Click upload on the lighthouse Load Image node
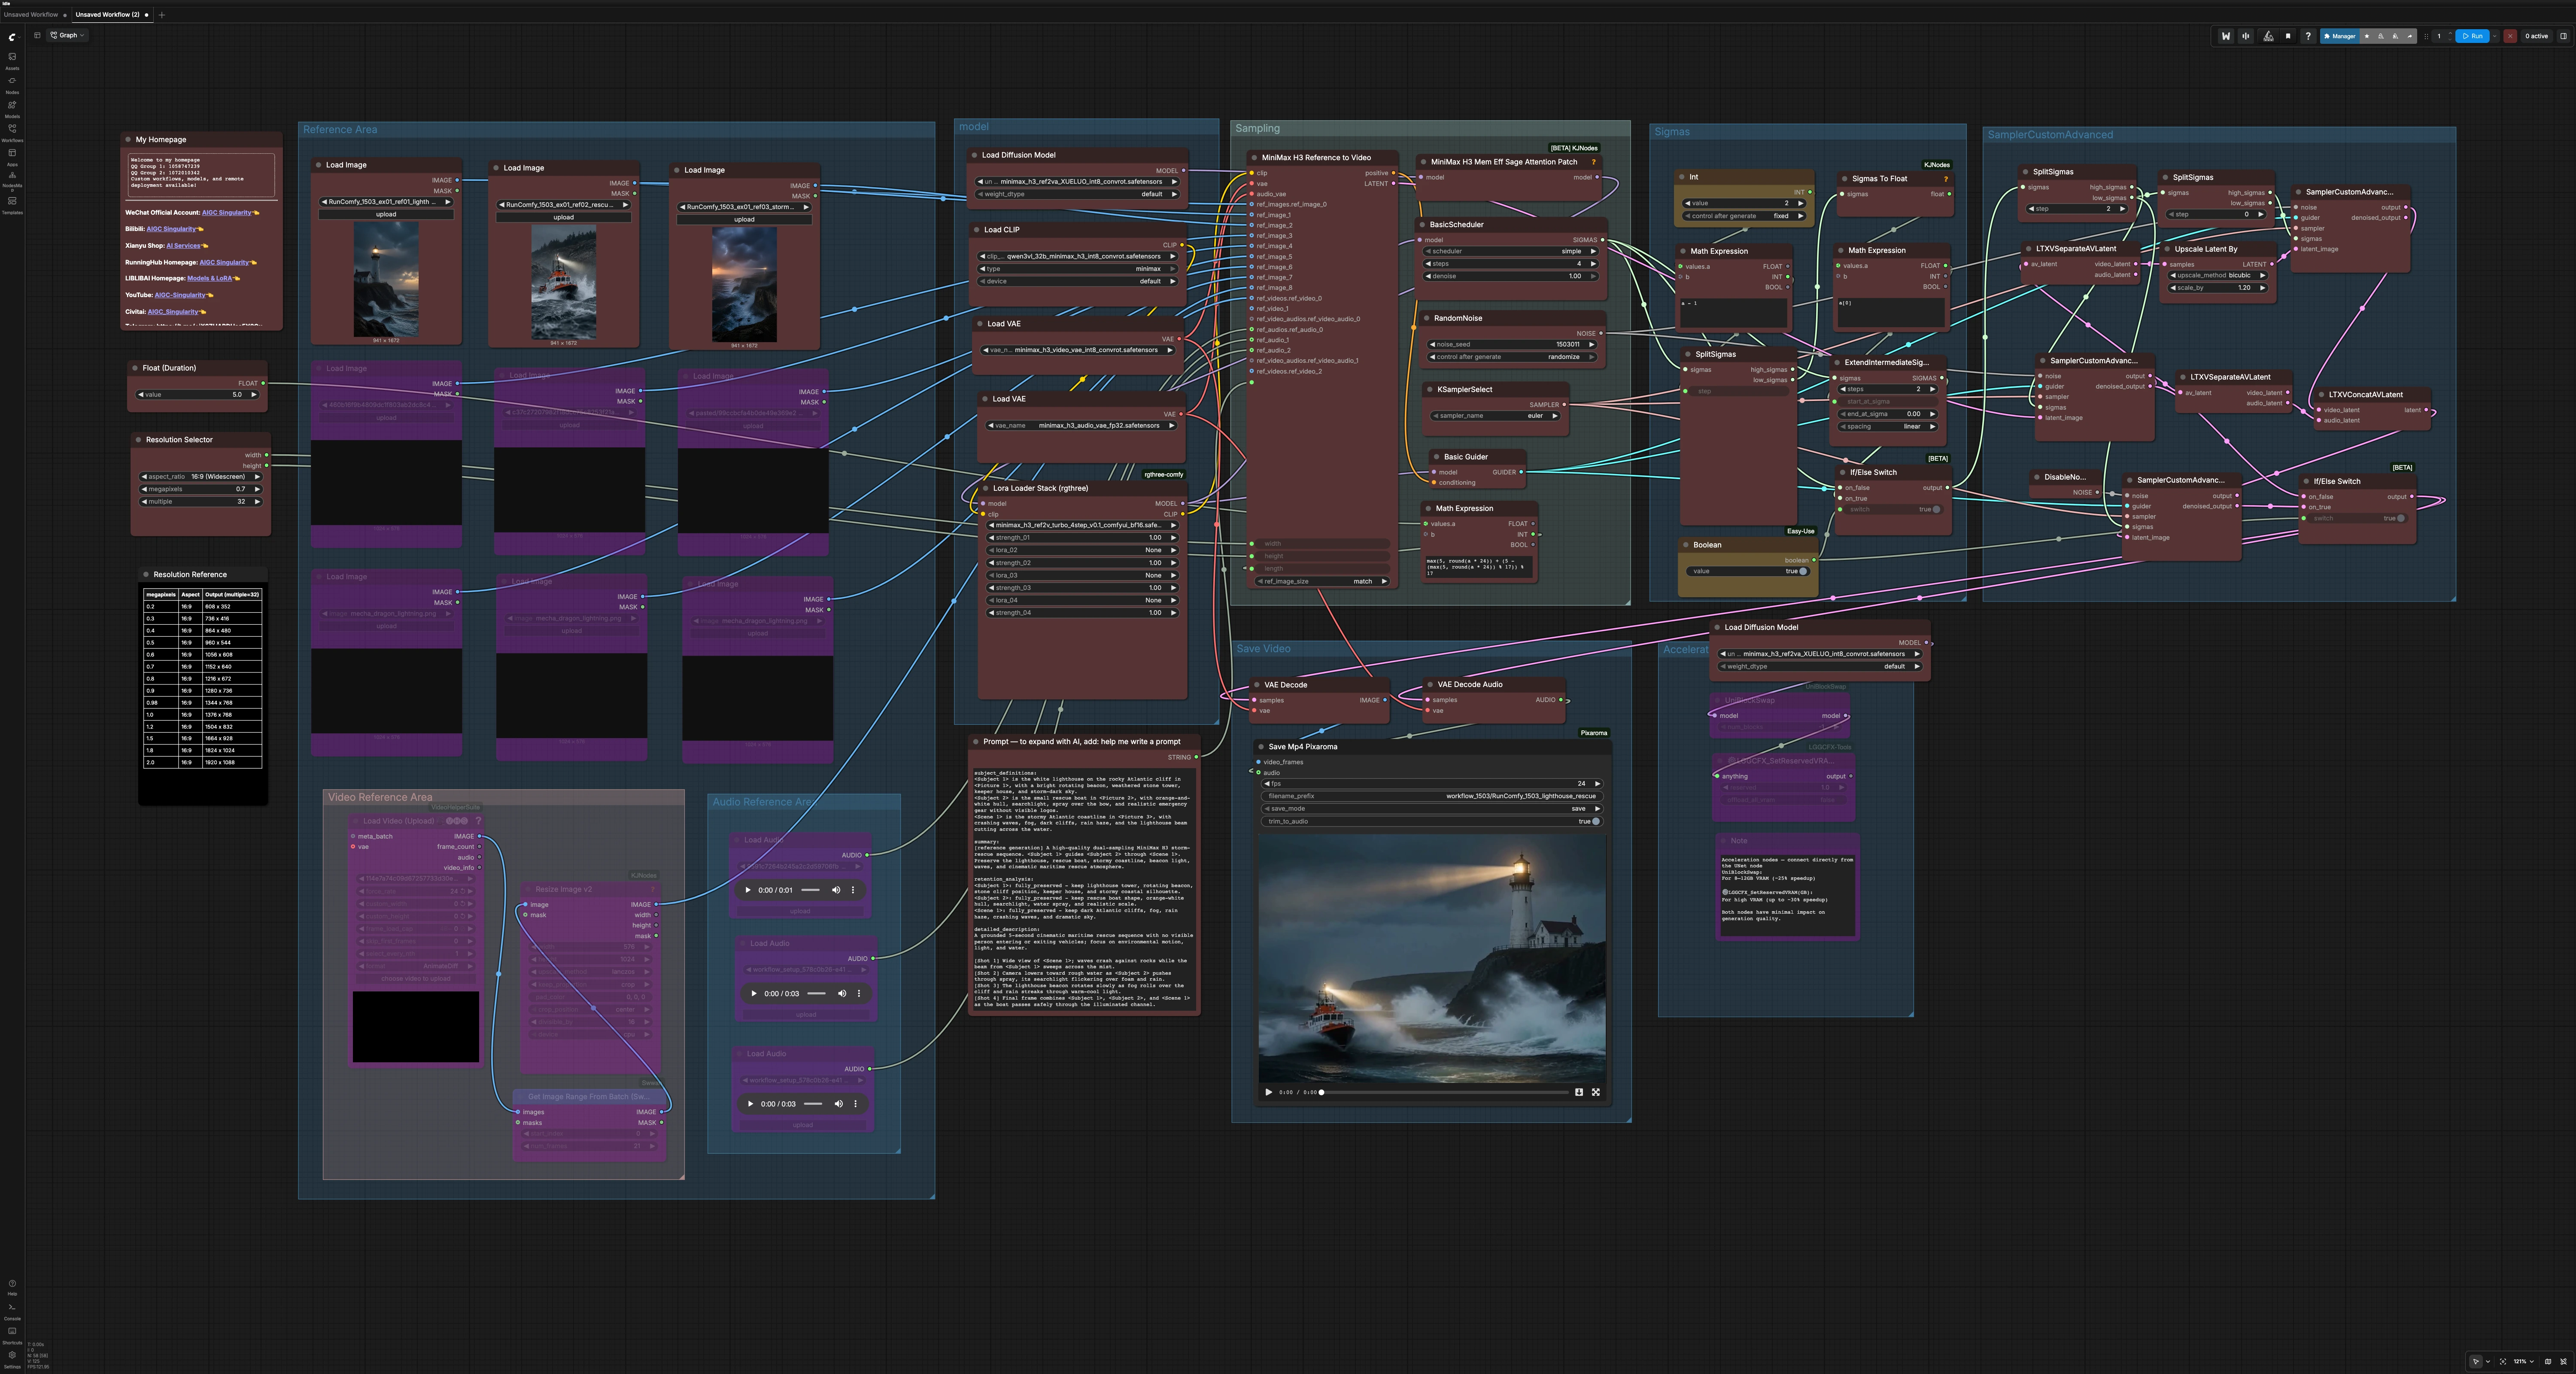 [x=386, y=214]
